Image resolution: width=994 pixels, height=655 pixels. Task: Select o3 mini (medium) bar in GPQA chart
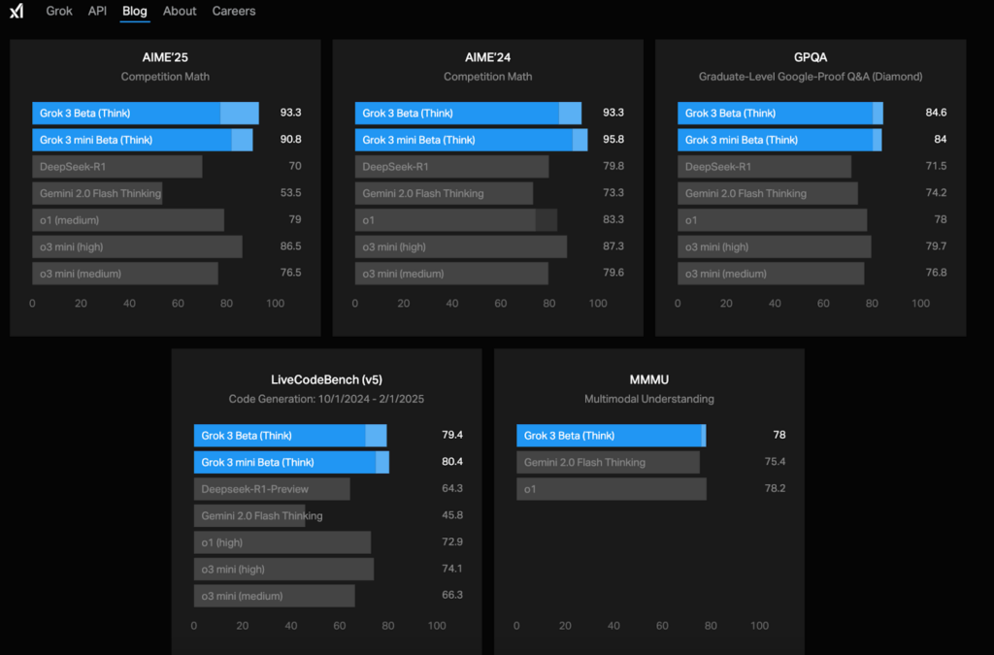coord(770,274)
